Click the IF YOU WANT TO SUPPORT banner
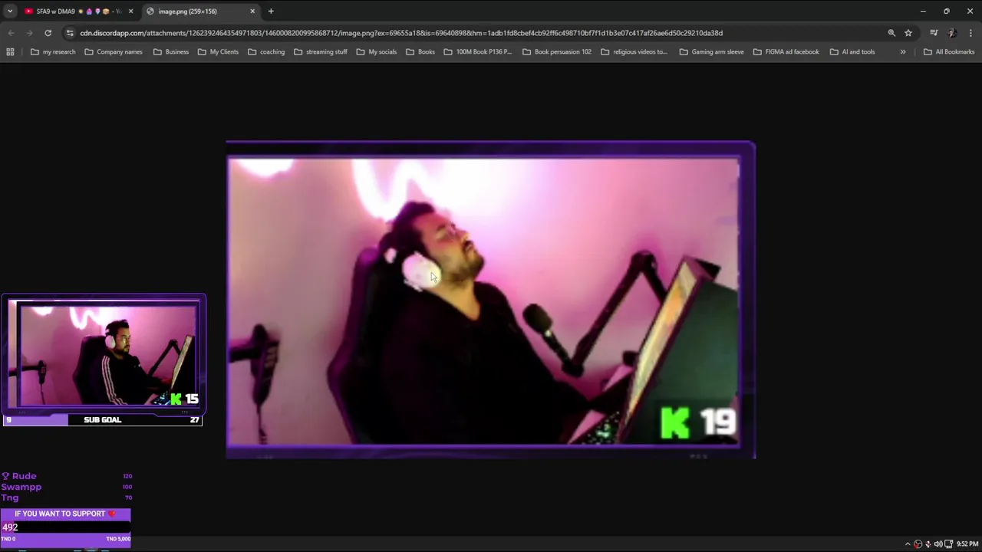Screen dimensions: 982x552 point(65,514)
